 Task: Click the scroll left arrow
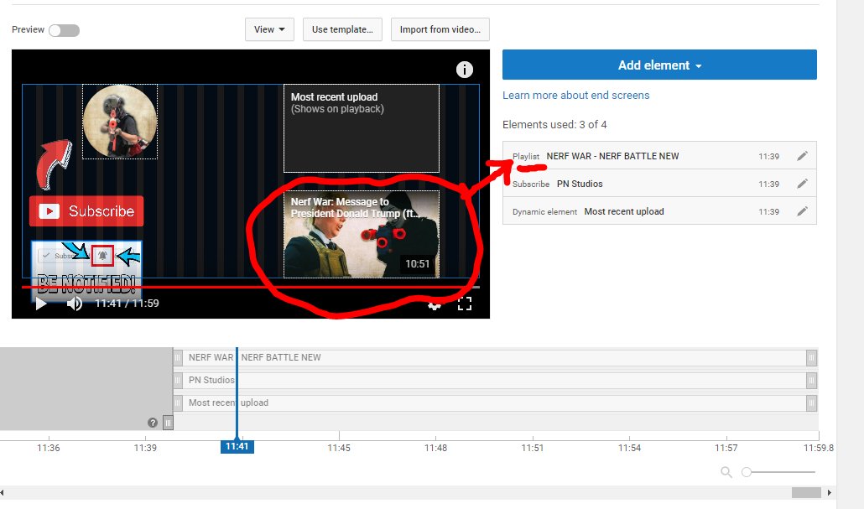tap(3, 492)
